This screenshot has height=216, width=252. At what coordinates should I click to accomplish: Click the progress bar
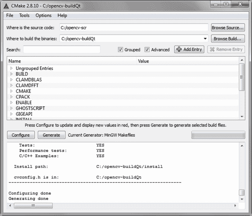(x=218, y=135)
